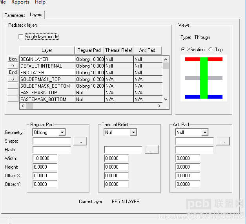246x224 pixels.
Task: Click Regular Pad Flash field
Action: pos(52,150)
